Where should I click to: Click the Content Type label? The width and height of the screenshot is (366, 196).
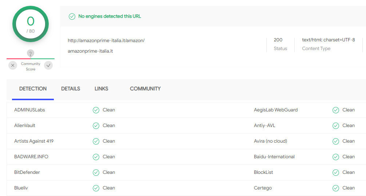[316, 48]
